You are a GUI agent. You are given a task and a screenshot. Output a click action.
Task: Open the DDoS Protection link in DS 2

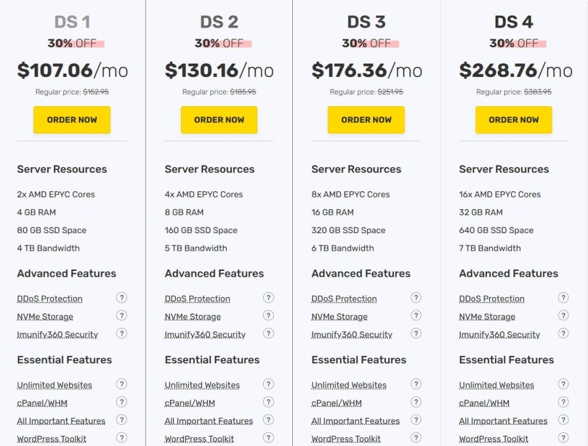coord(198,299)
